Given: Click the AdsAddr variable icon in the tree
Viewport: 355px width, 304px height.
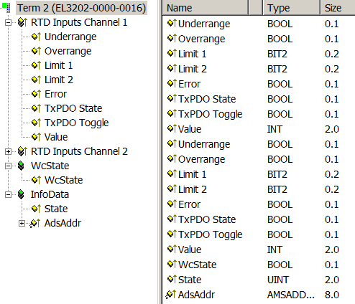Looking at the screenshot, I should pos(35,223).
